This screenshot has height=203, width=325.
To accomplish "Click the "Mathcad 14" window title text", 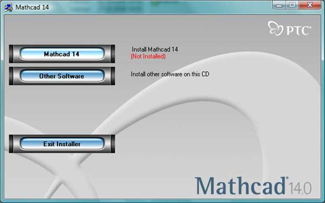I will (32, 7).
